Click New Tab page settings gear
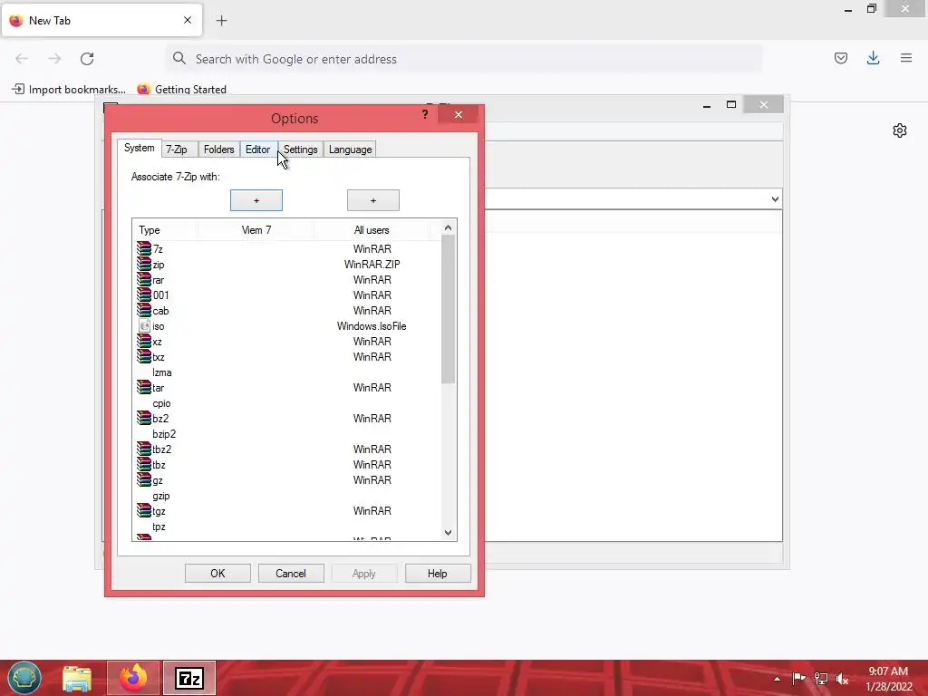 tap(900, 130)
